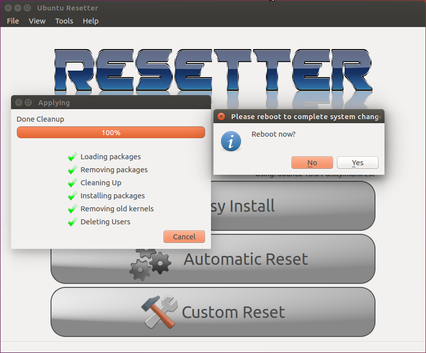426x353 pixels.
Task: Open the Help menu
Action: click(x=90, y=21)
